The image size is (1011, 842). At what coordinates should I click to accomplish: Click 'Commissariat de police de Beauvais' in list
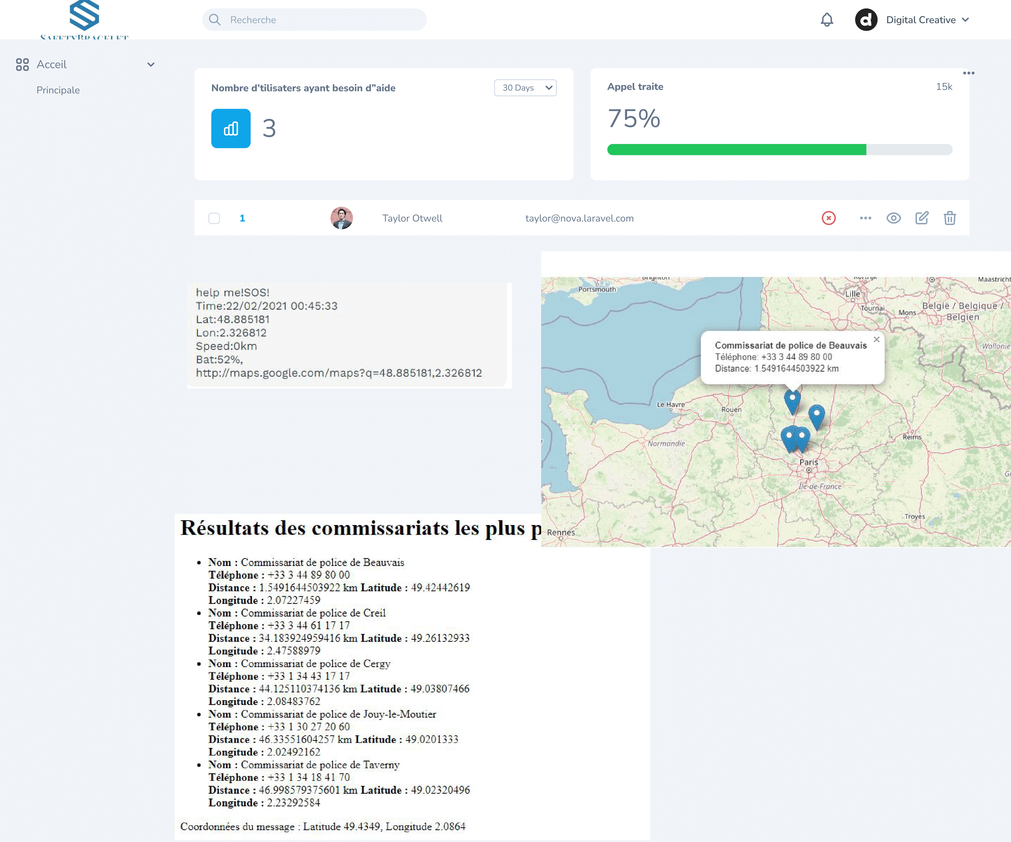click(x=322, y=562)
